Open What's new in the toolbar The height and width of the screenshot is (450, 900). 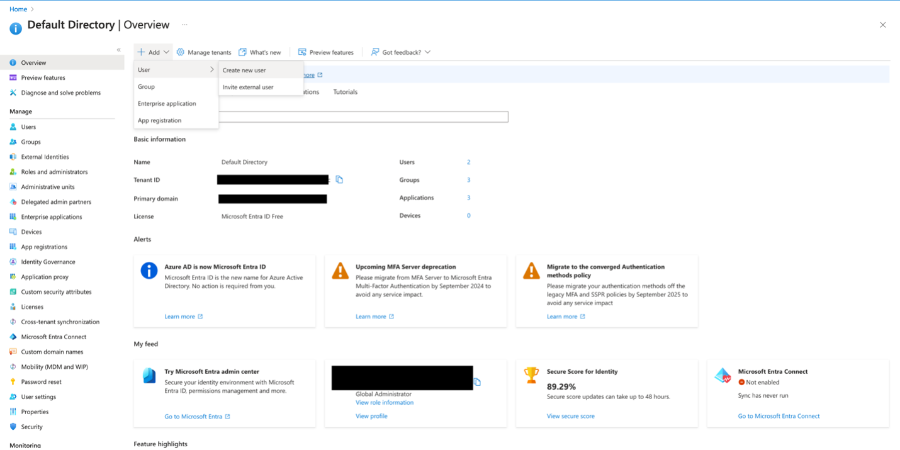260,52
